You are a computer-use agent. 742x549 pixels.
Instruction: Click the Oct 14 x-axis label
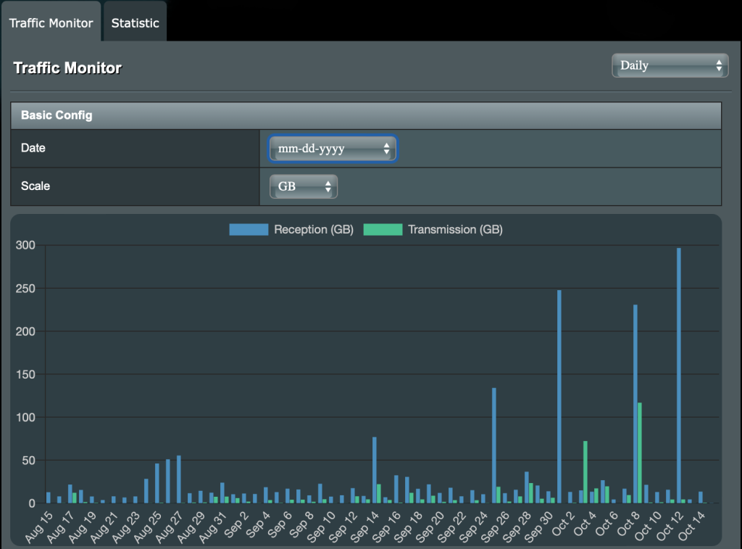coord(692,526)
